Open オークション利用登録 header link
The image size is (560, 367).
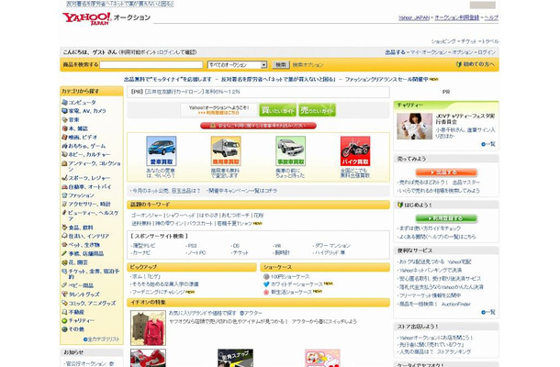coord(457,17)
